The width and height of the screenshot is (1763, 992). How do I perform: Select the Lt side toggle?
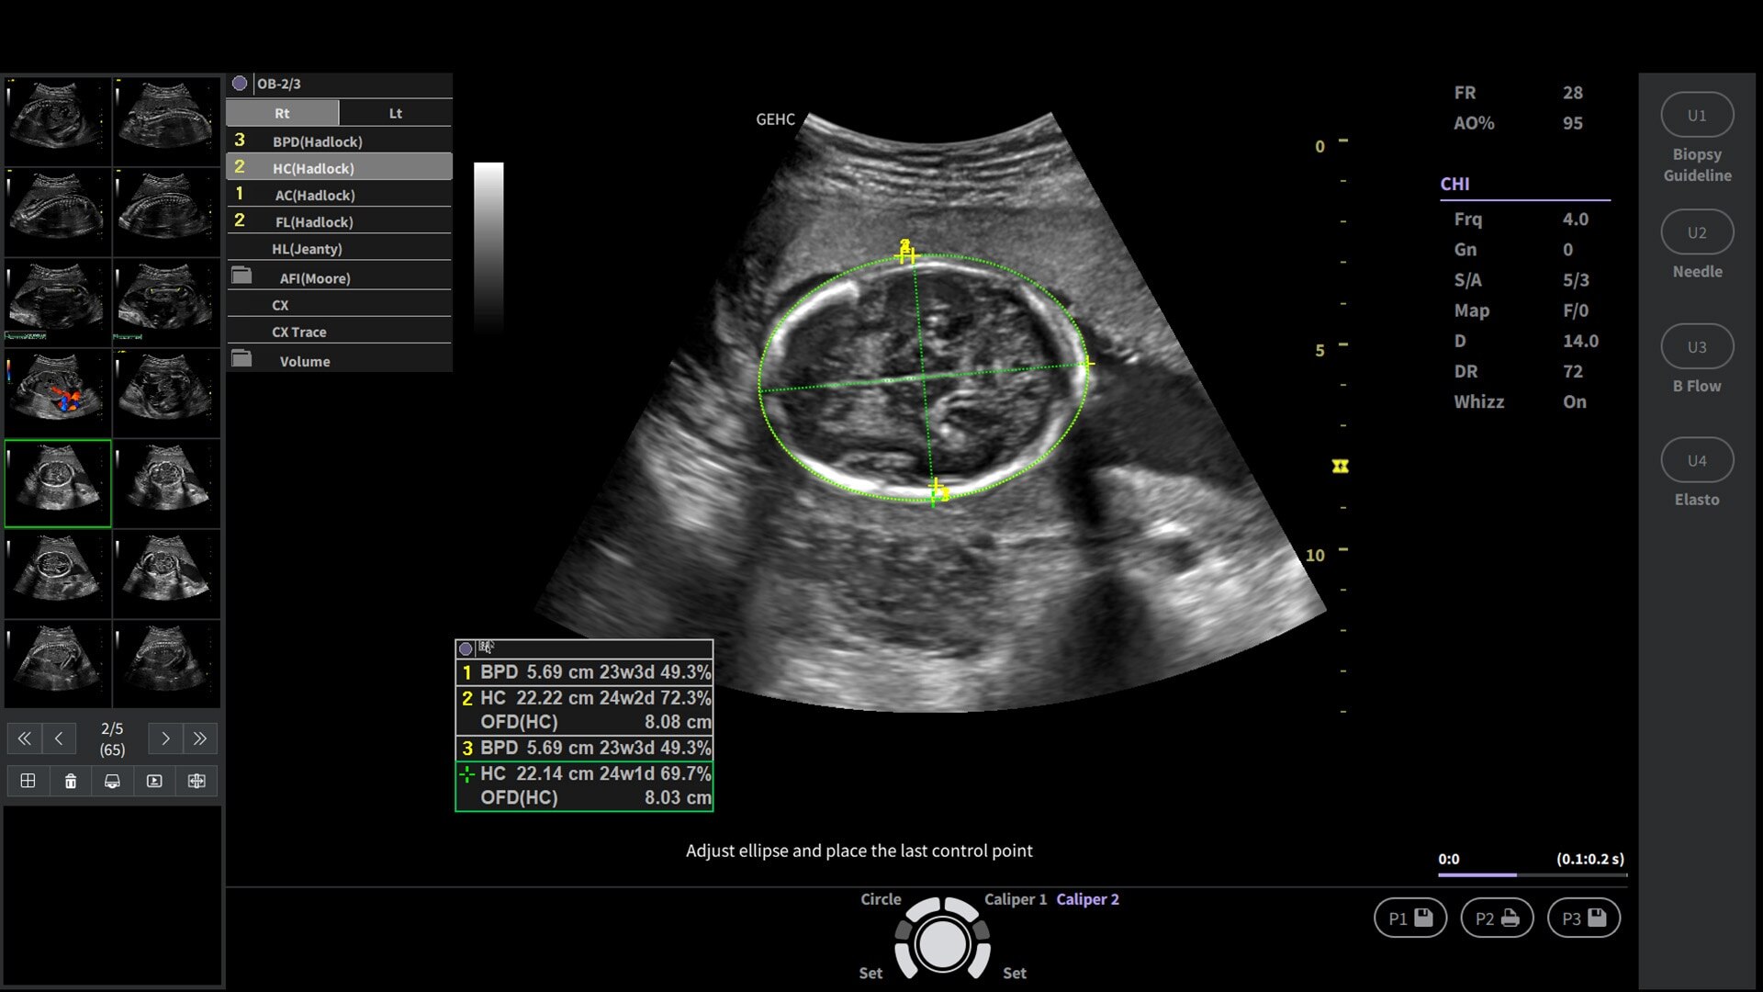pos(396,113)
